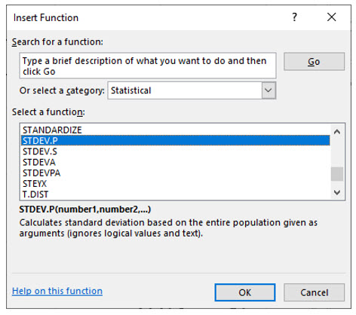
Task: Click the Statistical category combo box
Action: pos(192,90)
